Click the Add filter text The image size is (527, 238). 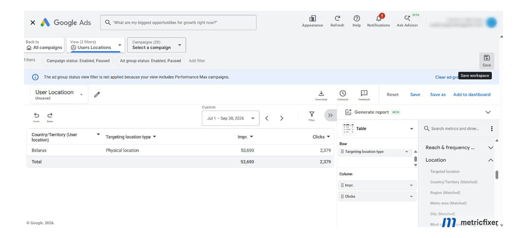(197, 61)
